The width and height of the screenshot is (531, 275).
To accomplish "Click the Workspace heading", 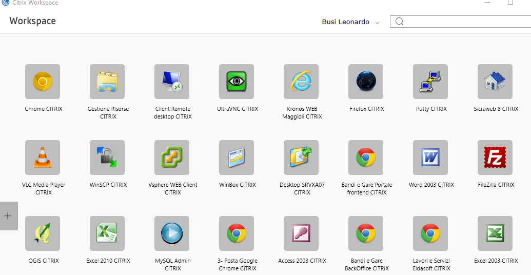I will click(32, 21).
